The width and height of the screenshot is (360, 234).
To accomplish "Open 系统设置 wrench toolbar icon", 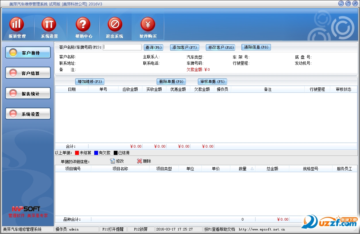I will (49, 27).
